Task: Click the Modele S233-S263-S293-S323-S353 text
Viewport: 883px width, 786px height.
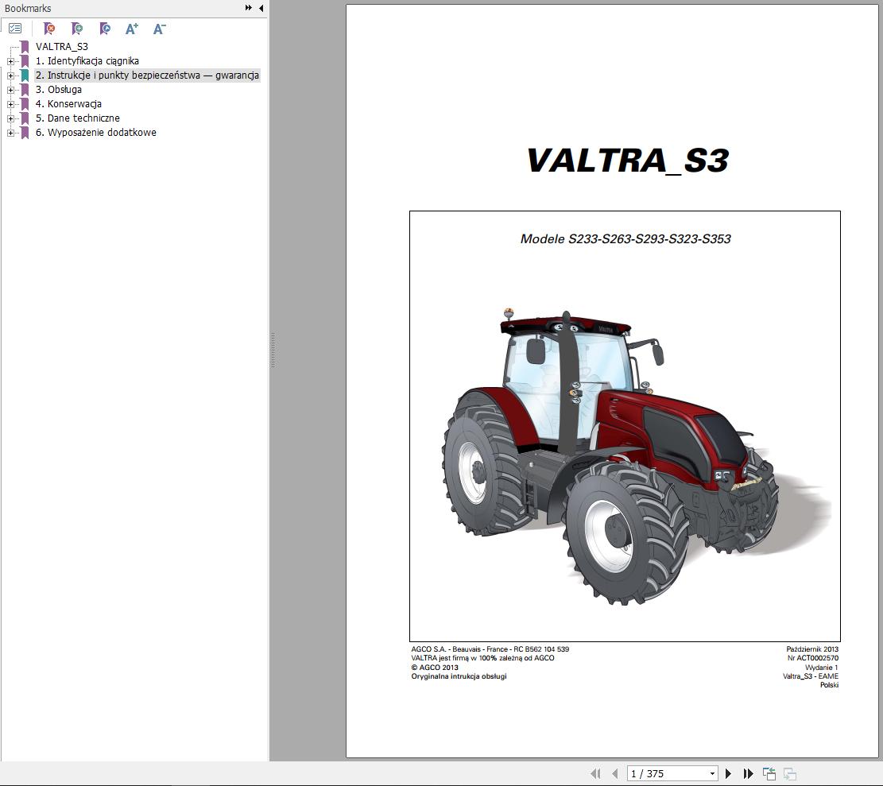Action: pyautogui.click(x=625, y=238)
